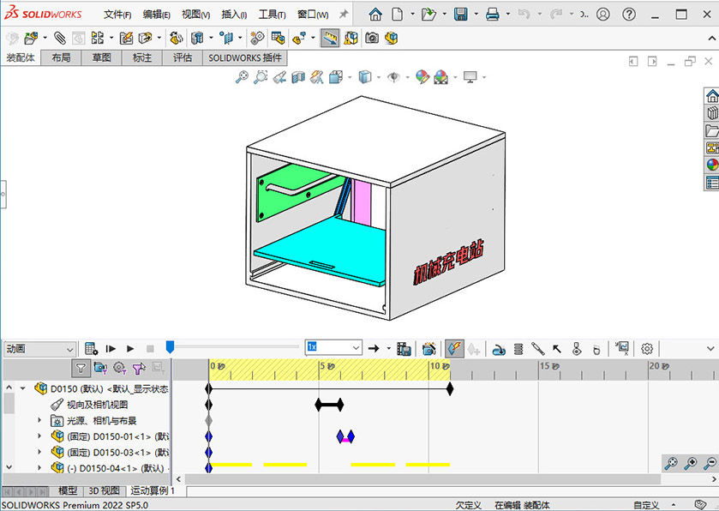Click the playback time slider handle
The height and width of the screenshot is (511, 719).
point(170,346)
